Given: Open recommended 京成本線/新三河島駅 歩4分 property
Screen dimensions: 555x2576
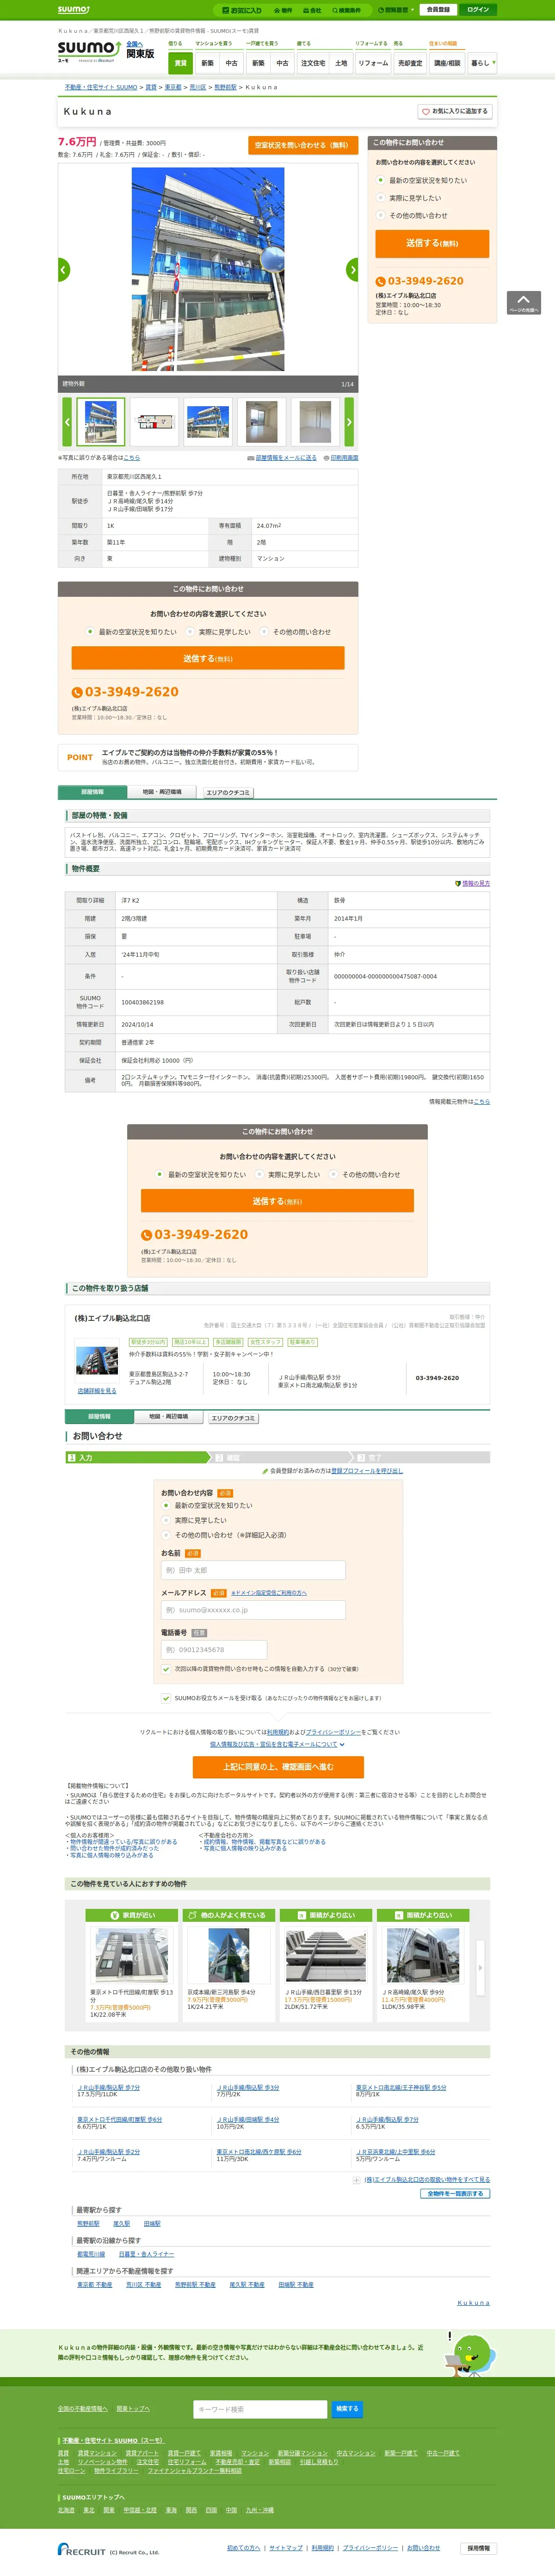Looking at the screenshot, I should click(x=221, y=1992).
